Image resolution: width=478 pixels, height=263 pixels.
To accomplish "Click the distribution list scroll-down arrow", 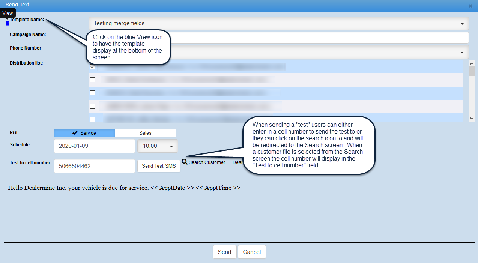I will pyautogui.click(x=472, y=118).
